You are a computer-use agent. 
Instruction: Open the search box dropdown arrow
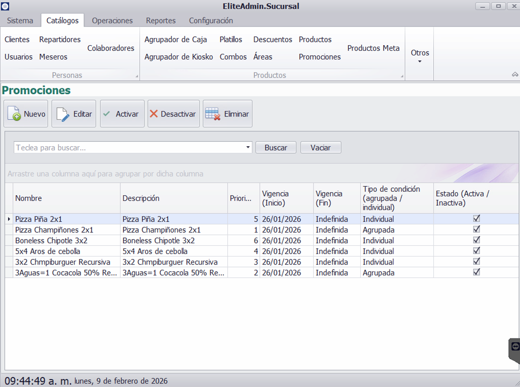[x=248, y=147]
